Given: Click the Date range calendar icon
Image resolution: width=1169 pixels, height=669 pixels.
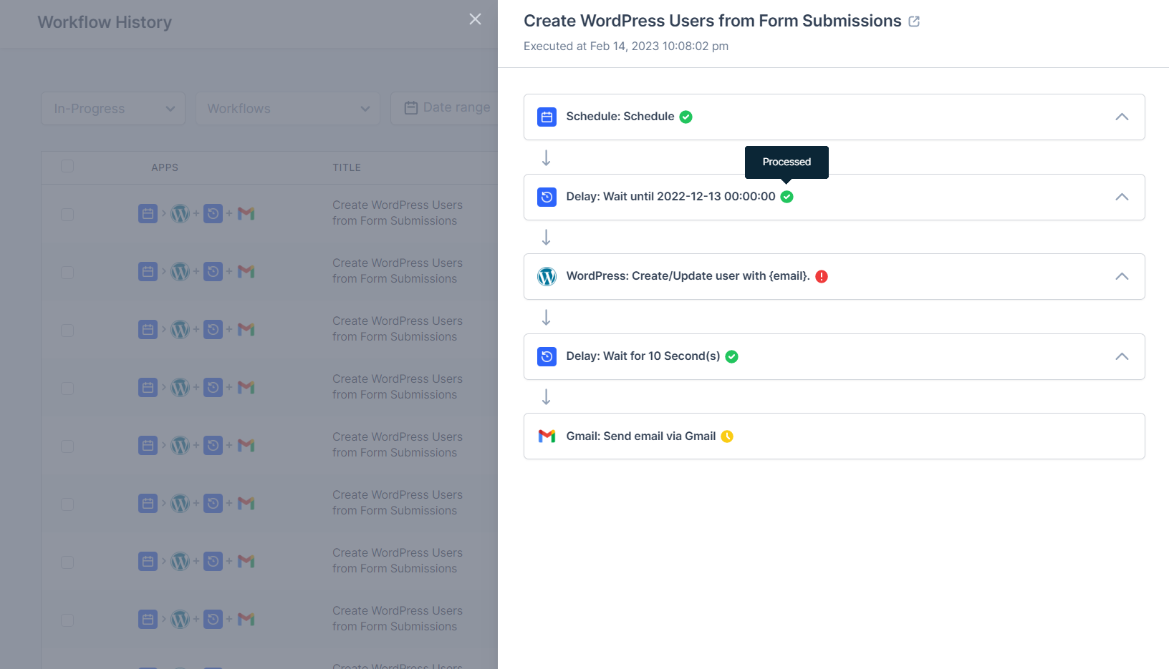Looking at the screenshot, I should (x=411, y=107).
